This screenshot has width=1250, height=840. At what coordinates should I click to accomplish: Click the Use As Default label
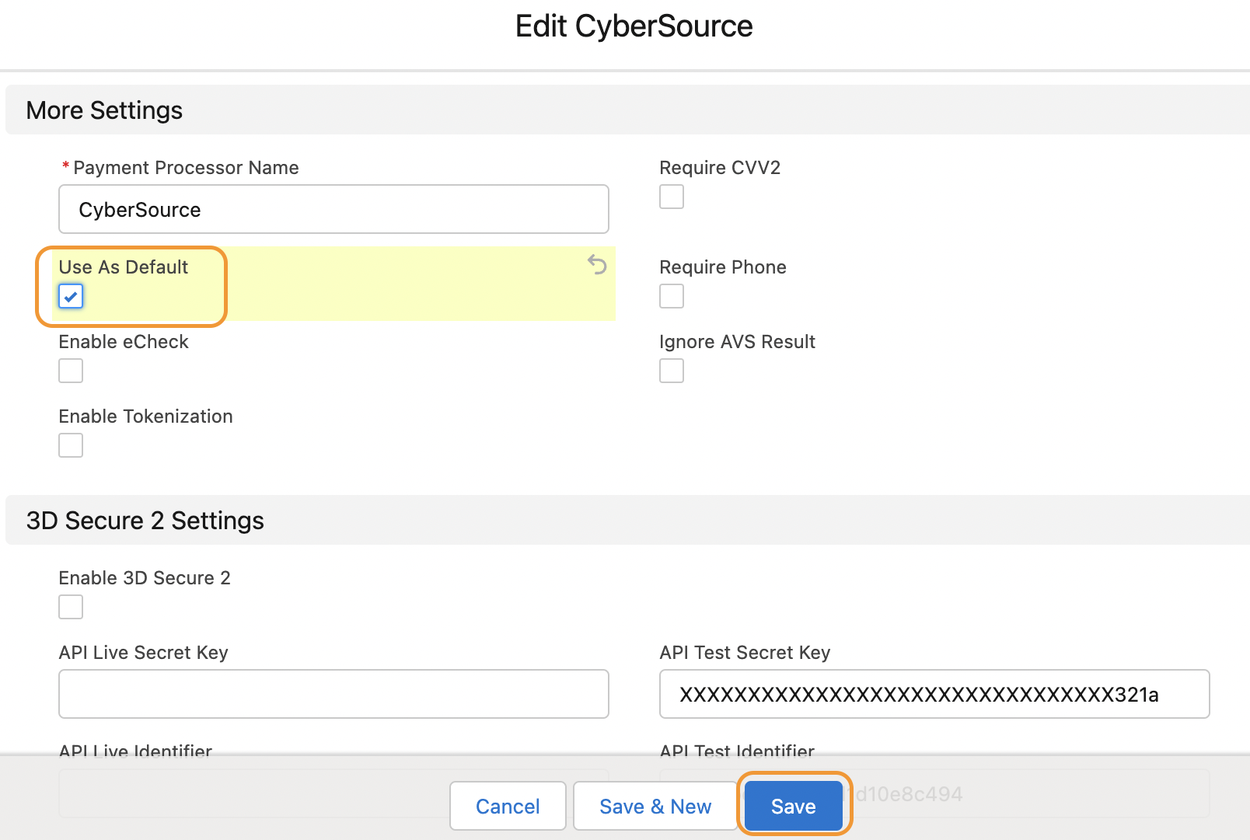124,267
